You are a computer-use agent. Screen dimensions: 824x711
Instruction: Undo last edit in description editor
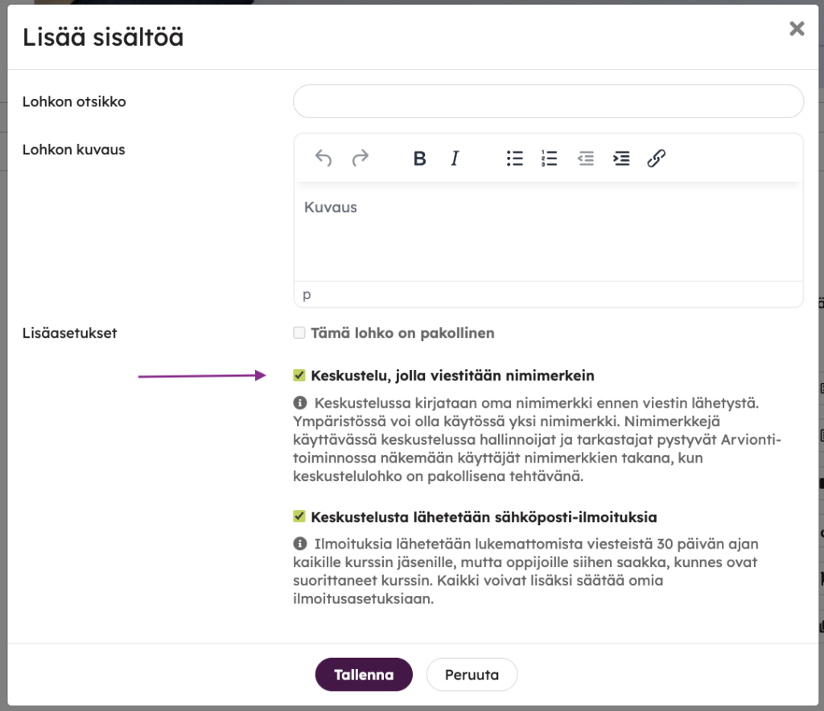coord(323,158)
